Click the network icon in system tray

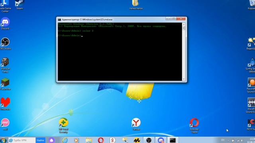[x=237, y=140]
